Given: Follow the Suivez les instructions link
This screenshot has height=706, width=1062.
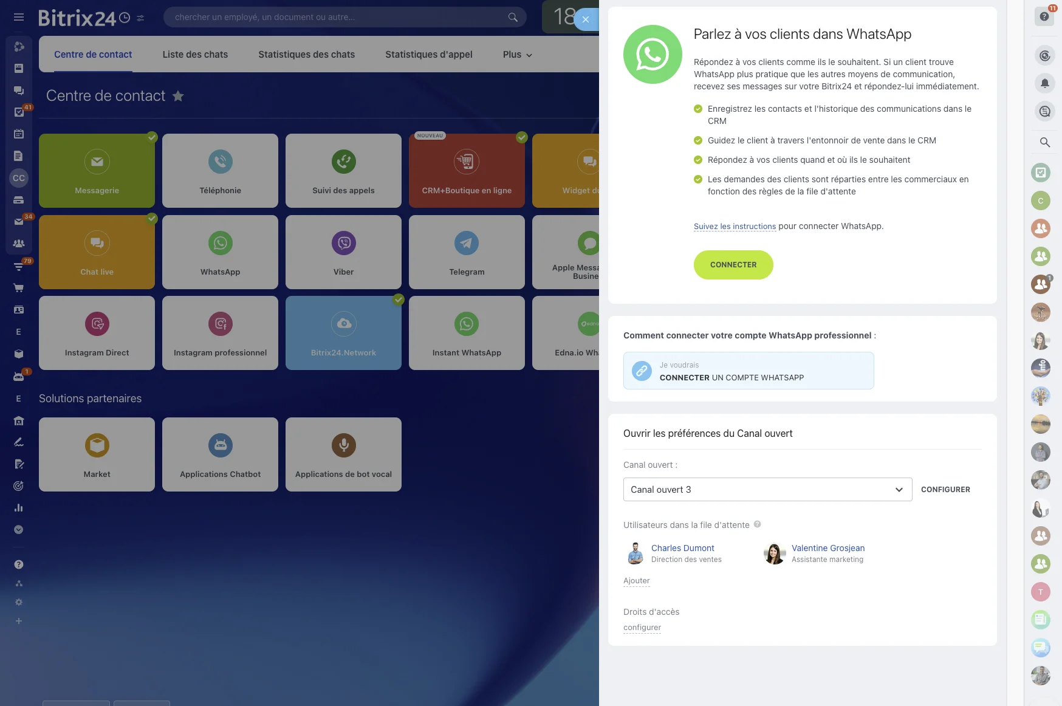Looking at the screenshot, I should [735, 227].
